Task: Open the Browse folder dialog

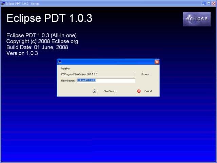Action: [x=146, y=74]
